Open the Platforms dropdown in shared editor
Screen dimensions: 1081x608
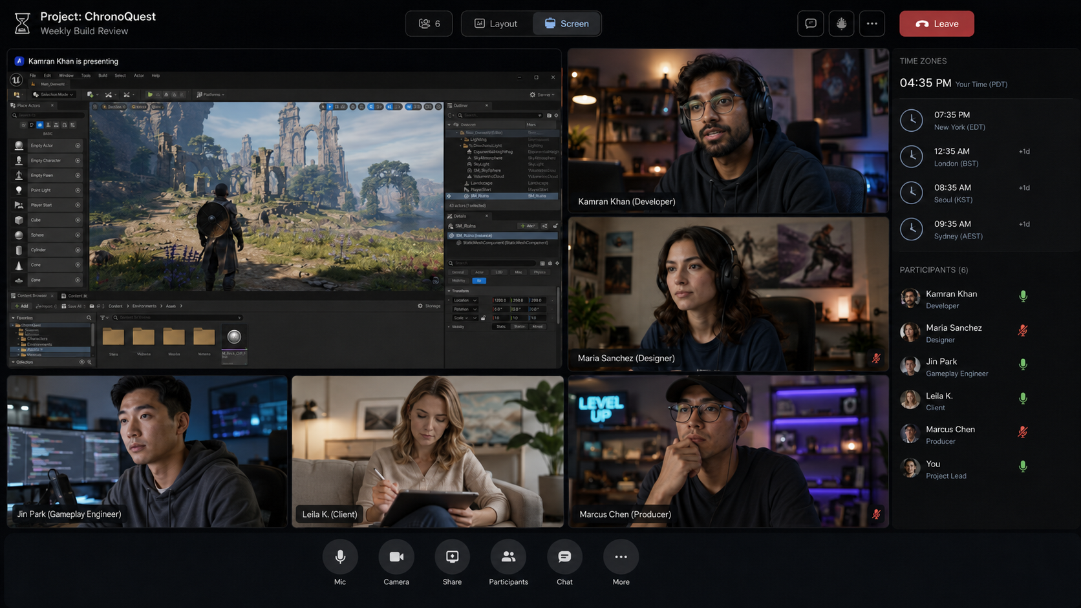point(211,94)
